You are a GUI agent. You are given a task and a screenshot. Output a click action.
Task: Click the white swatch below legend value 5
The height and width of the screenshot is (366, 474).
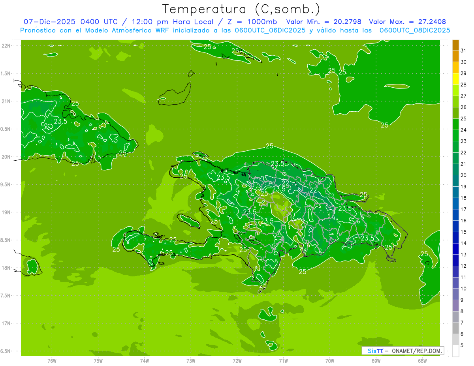[x=455, y=351]
